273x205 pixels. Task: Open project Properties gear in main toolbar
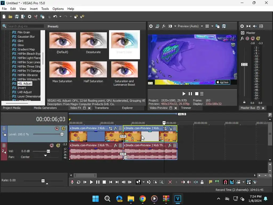coord(30,17)
